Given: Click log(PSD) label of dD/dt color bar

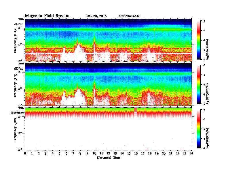Looking at the screenshot, I should (x=208, y=93).
